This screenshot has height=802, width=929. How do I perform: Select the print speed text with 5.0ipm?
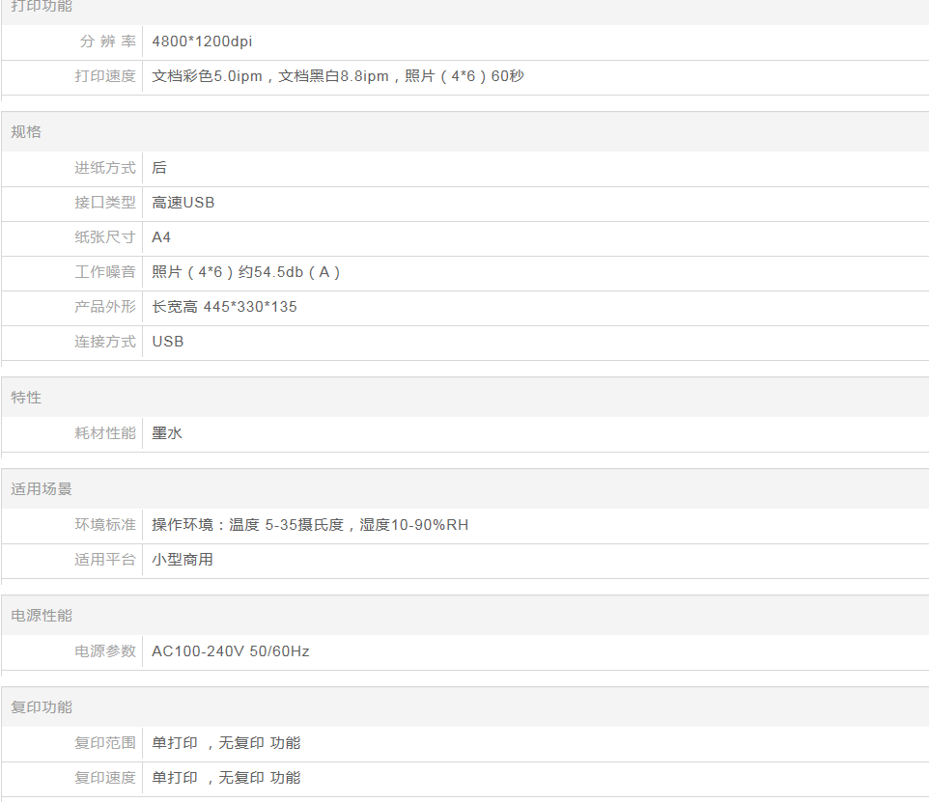338,76
